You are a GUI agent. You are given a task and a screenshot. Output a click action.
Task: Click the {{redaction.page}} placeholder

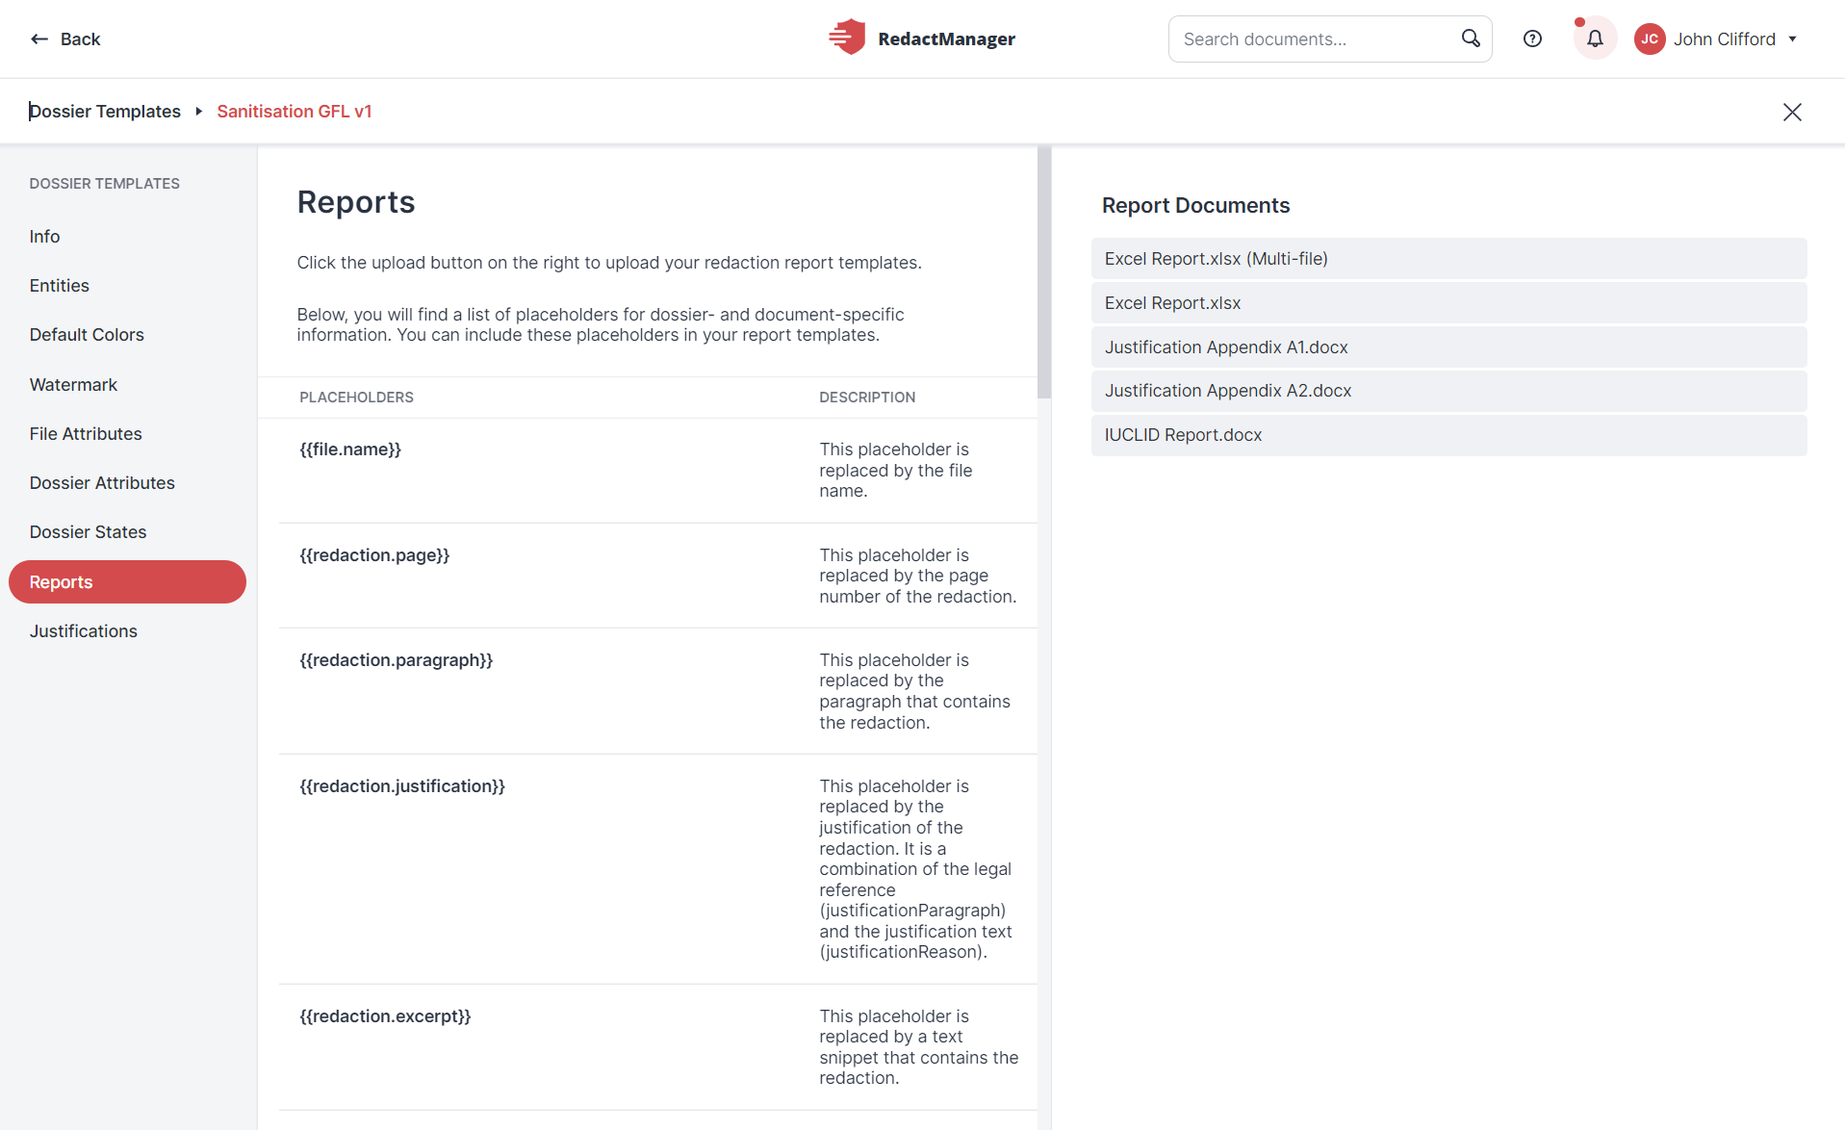pos(374,555)
